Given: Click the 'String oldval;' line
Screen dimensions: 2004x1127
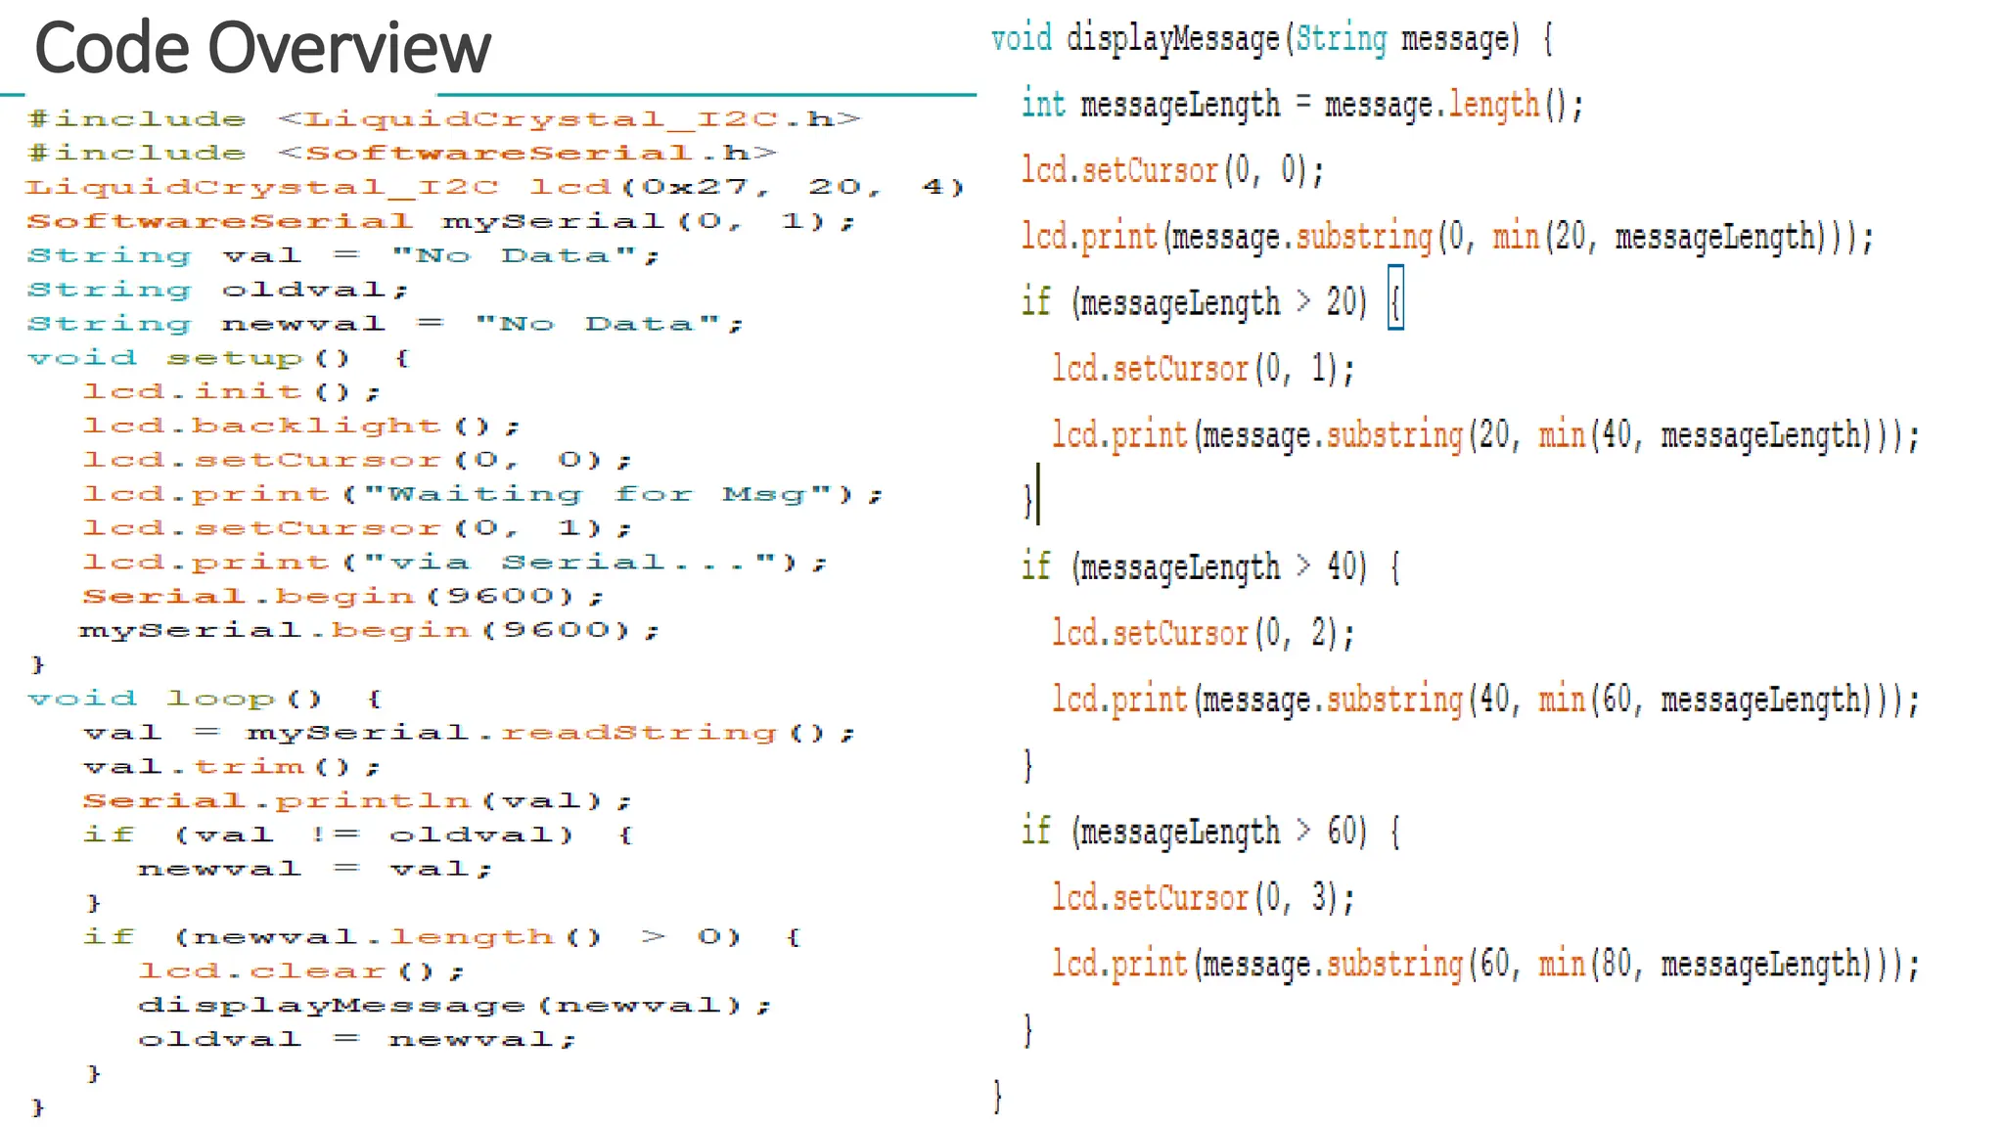Looking at the screenshot, I should coord(217,291).
